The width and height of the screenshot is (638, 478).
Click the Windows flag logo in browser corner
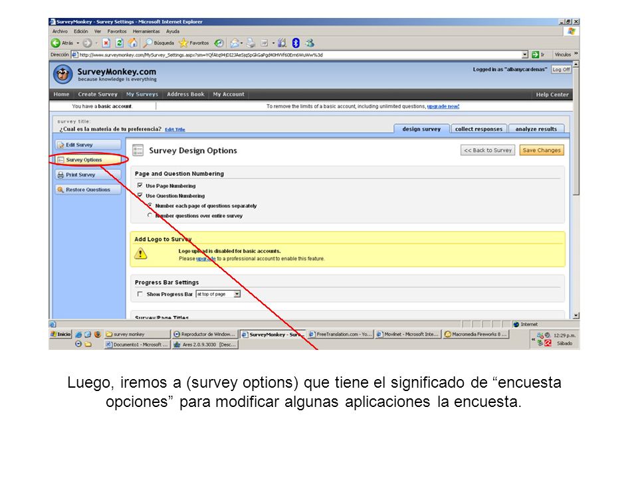[x=572, y=31]
